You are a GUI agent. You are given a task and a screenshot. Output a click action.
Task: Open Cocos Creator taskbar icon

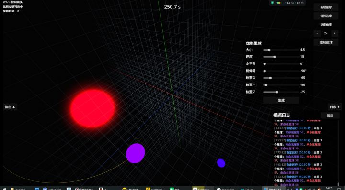coord(52,189)
